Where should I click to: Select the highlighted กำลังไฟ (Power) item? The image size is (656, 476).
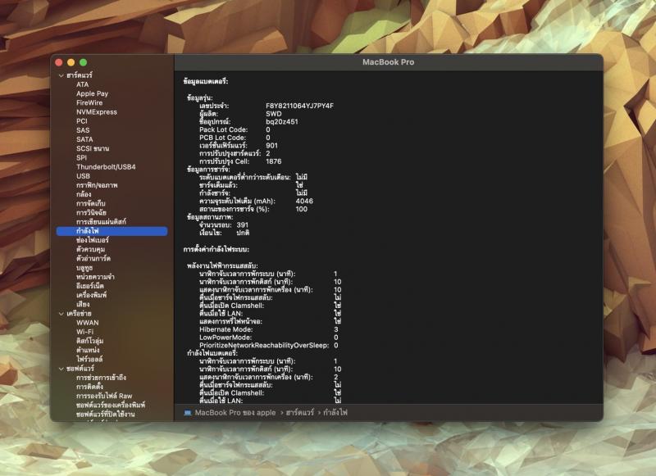tap(88, 231)
